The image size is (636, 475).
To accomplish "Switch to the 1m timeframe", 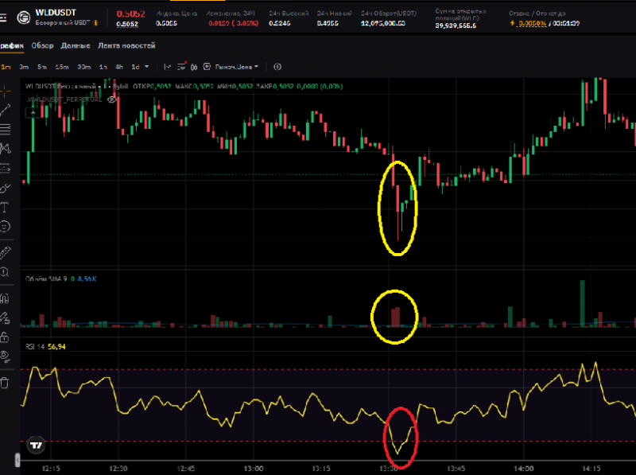I will tap(6, 67).
